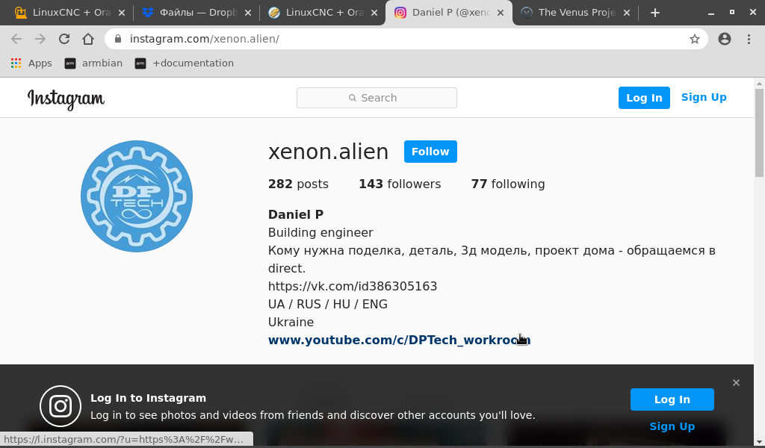Go to the browser home page icon

point(88,39)
